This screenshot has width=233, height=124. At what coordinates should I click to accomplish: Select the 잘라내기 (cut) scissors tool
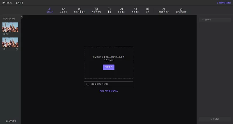pos(50,10)
